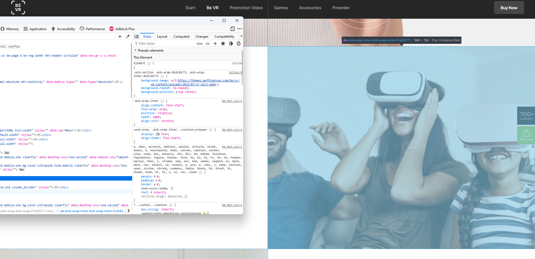The height and width of the screenshot is (259, 535).
Task: Open the Start navigation link
Action: pyautogui.click(x=190, y=8)
